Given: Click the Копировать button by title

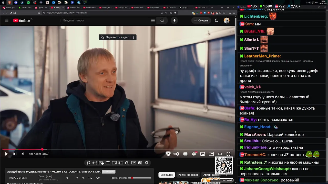Looking at the screenshot, I should click(x=108, y=172).
